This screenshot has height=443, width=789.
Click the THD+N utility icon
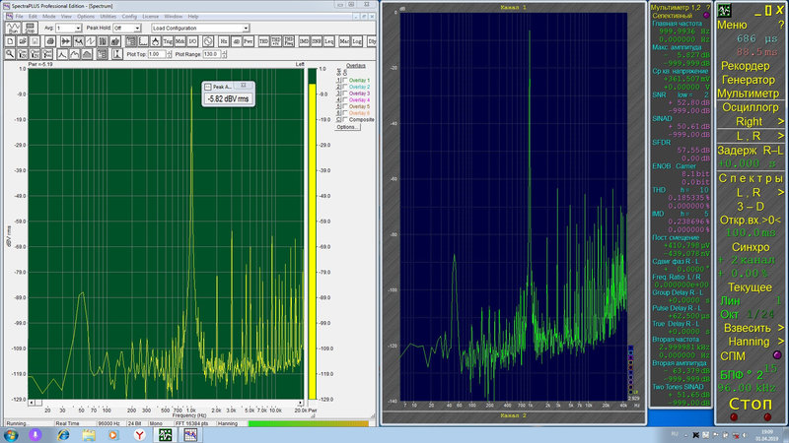(x=276, y=41)
